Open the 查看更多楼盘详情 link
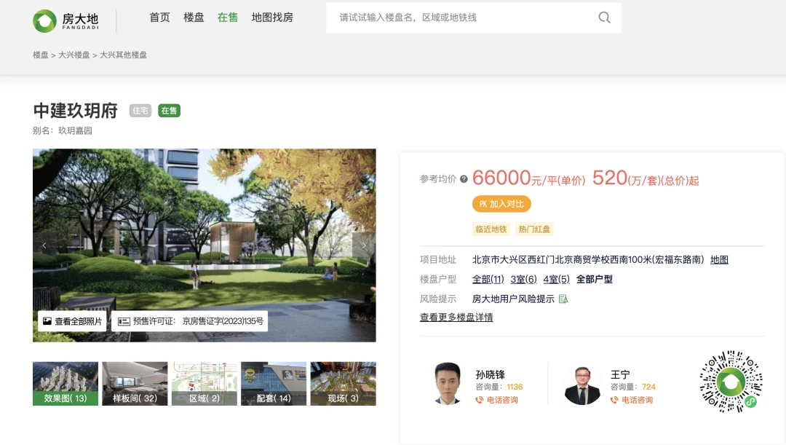 pos(455,316)
